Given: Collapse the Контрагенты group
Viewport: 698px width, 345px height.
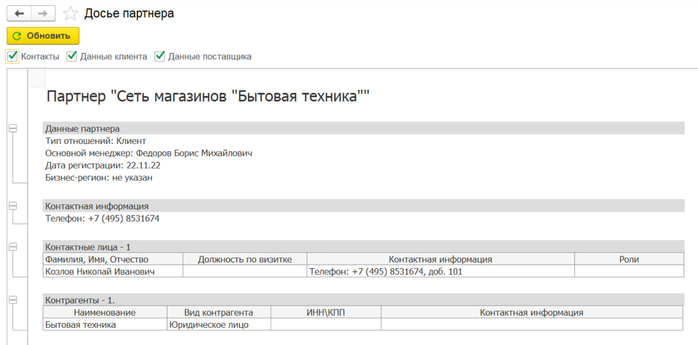Looking at the screenshot, I should 13,300.
